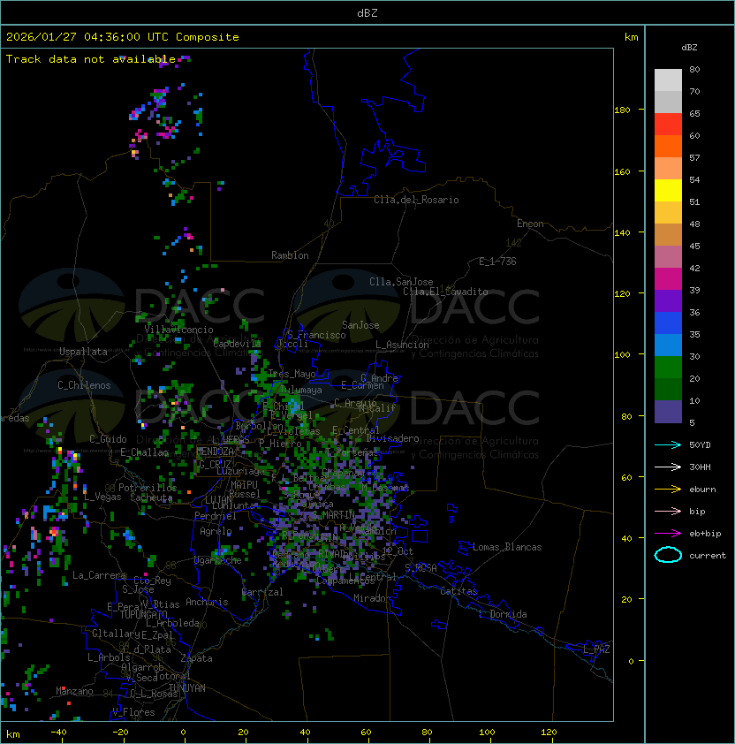Click the magenta eb+bip arrow icon
This screenshot has height=744, width=735.
coord(668,533)
